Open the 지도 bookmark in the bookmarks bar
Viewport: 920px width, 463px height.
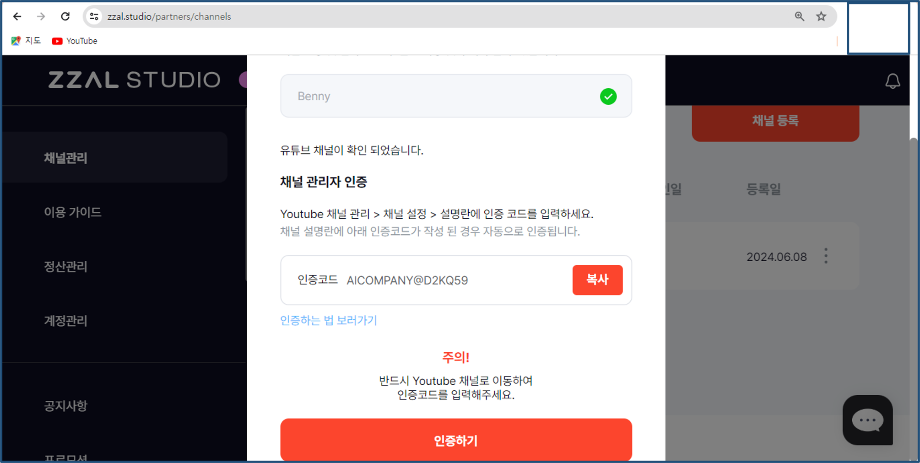click(x=26, y=41)
